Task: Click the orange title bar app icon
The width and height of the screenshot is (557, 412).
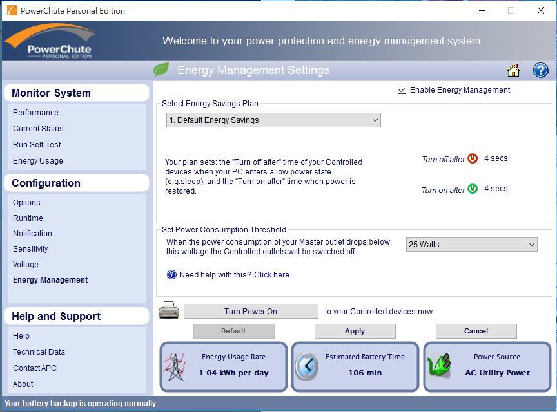Action: click(x=12, y=10)
